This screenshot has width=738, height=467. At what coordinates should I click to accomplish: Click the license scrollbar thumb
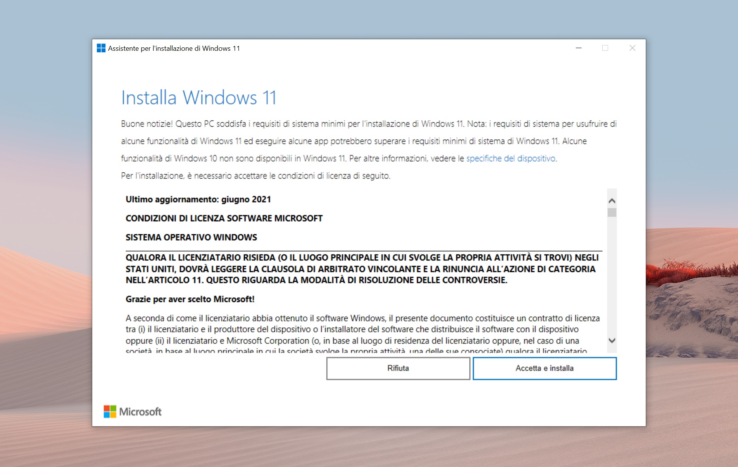point(612,212)
